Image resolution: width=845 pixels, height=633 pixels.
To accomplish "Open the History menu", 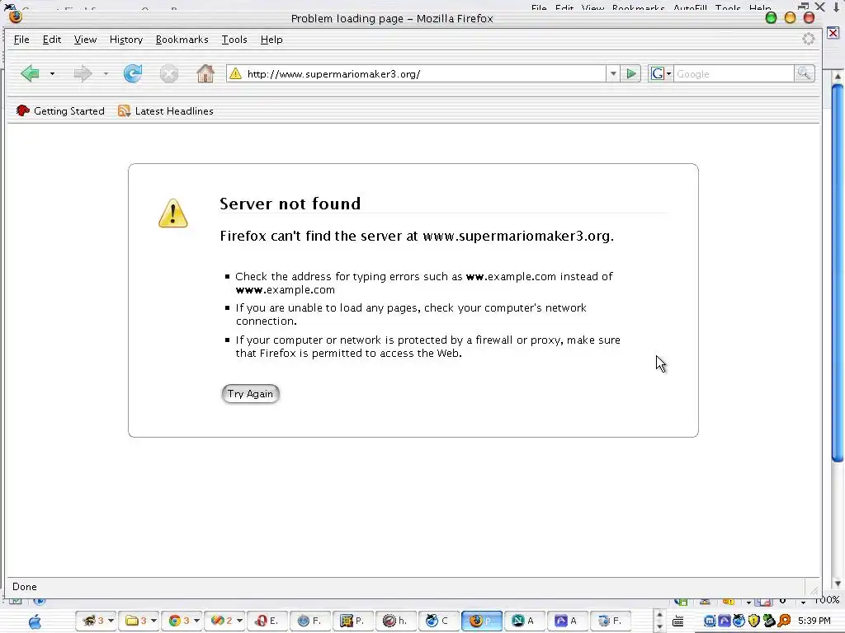I will (x=126, y=40).
